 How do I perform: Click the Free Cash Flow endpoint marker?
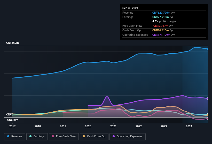coord(208,119)
